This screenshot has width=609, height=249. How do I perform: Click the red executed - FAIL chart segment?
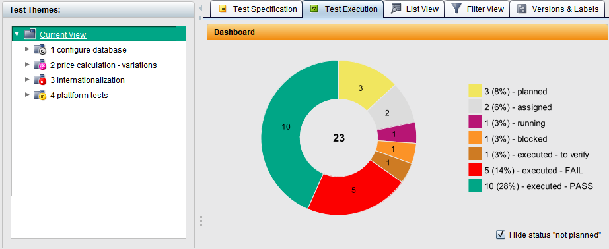pos(353,190)
